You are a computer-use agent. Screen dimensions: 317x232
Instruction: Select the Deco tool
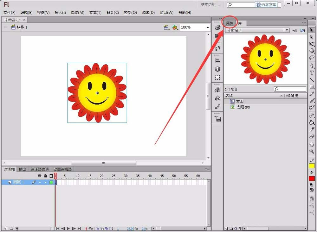(312, 107)
